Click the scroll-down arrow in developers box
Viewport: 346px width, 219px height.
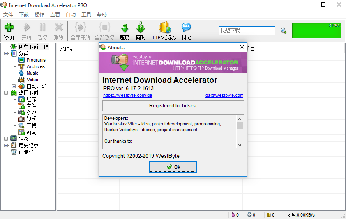click(240, 145)
